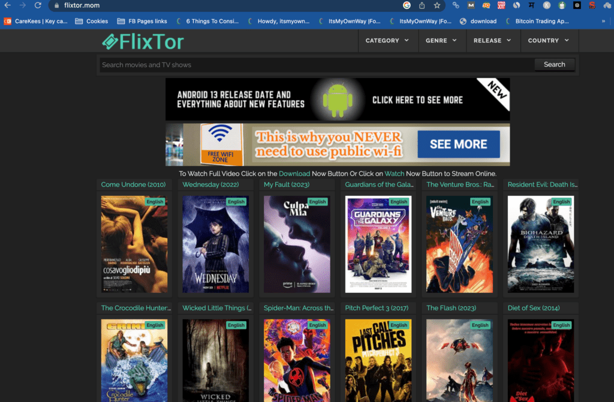614x402 pixels.
Task: Open the FB Pages links bookmark folder
Action: coord(142,21)
